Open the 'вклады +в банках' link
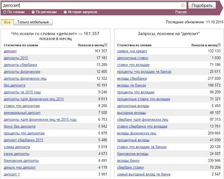 point(131,85)
